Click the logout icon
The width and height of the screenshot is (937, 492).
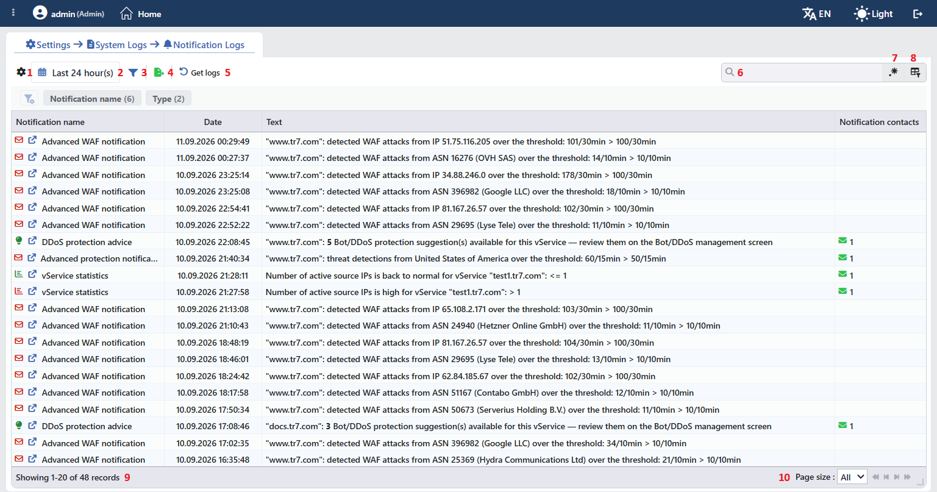pyautogui.click(x=917, y=13)
